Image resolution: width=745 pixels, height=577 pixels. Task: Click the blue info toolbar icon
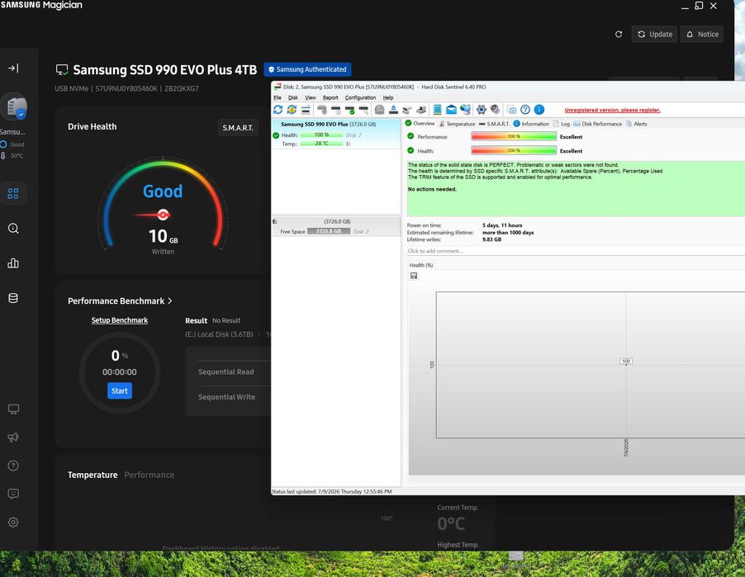539,110
